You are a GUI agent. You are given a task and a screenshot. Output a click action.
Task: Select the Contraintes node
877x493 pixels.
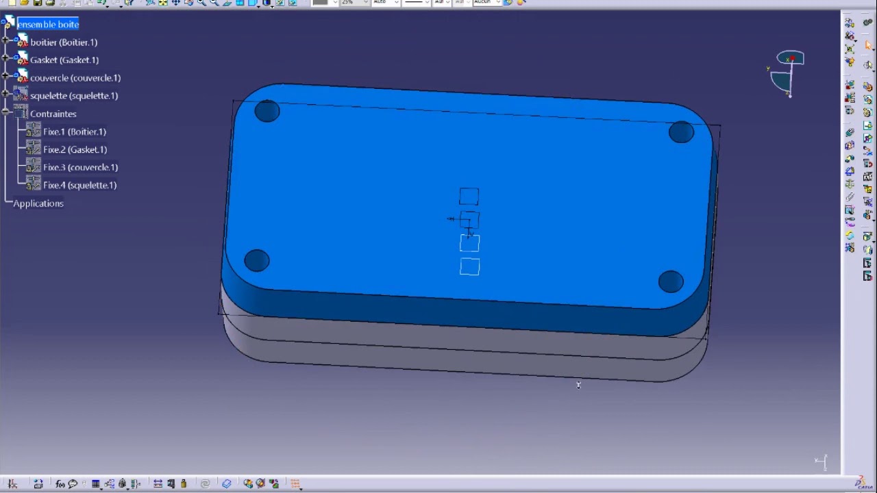click(x=53, y=114)
